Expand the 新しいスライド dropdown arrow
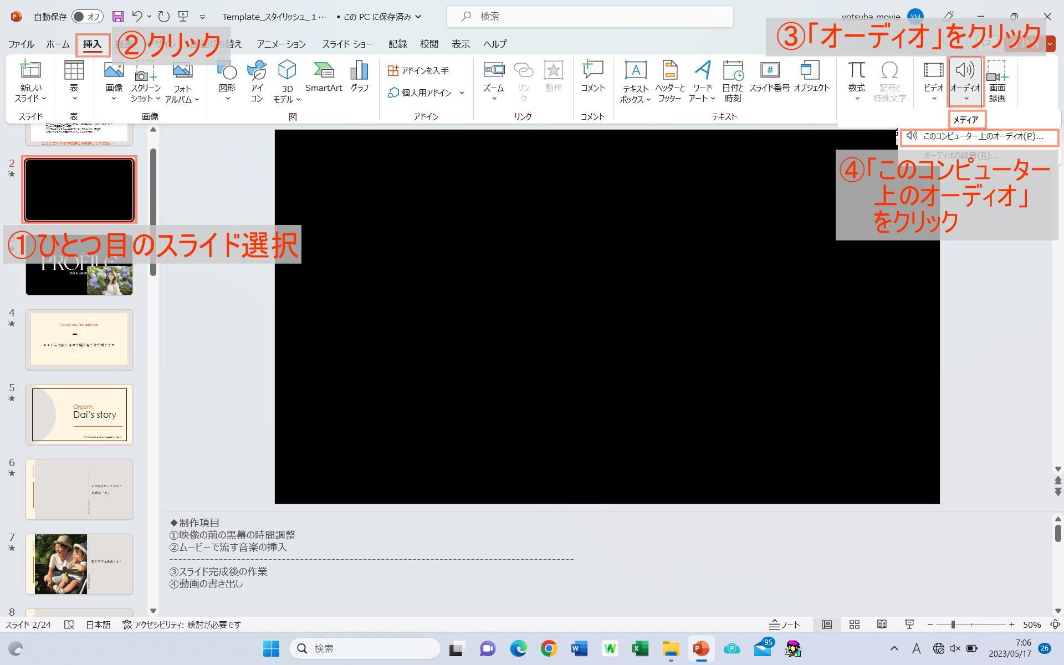The width and height of the screenshot is (1064, 665). pos(44,99)
